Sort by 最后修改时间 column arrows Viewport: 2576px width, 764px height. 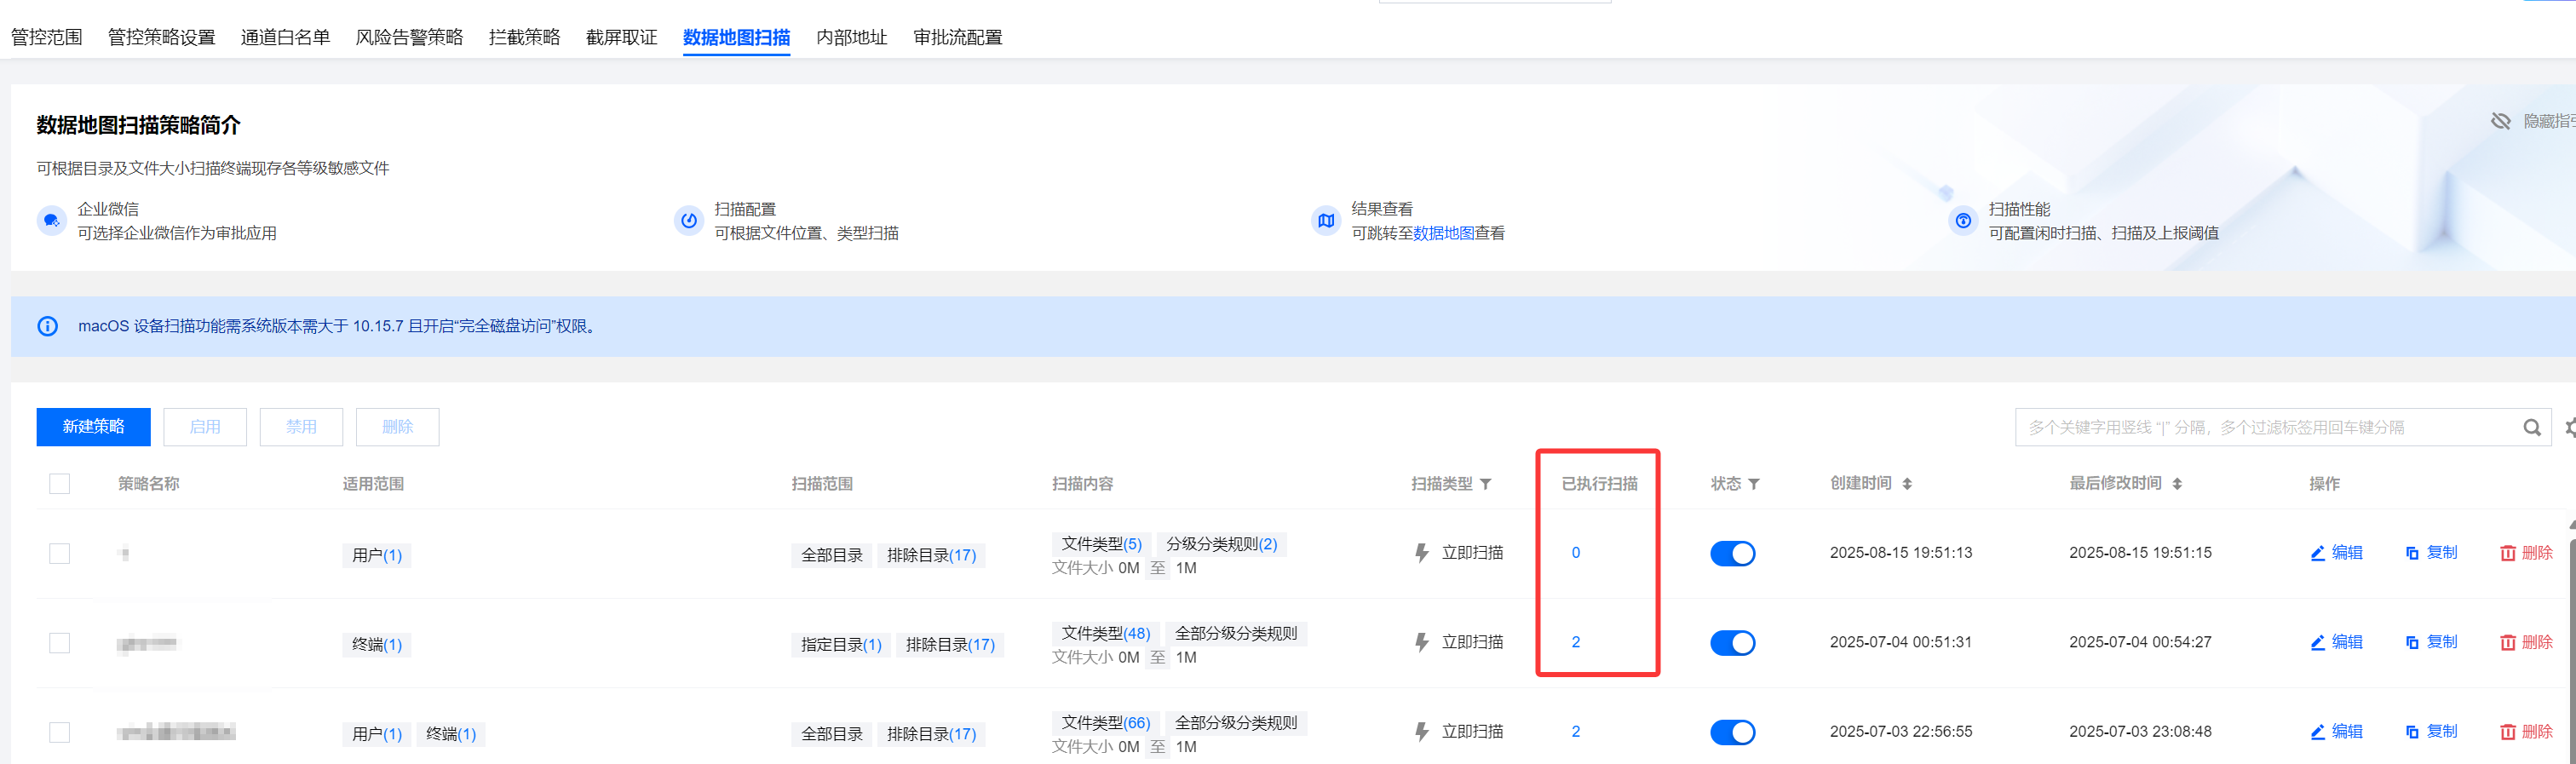[x=2177, y=484]
